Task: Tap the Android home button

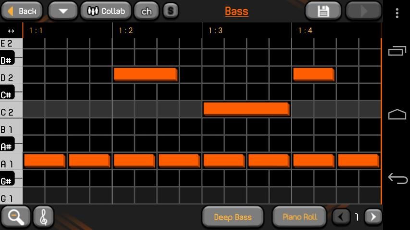Action: coord(397,114)
